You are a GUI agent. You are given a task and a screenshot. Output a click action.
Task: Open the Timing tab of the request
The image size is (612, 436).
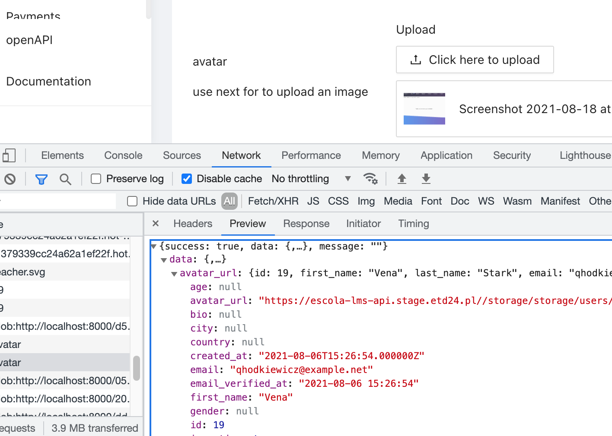[413, 224]
